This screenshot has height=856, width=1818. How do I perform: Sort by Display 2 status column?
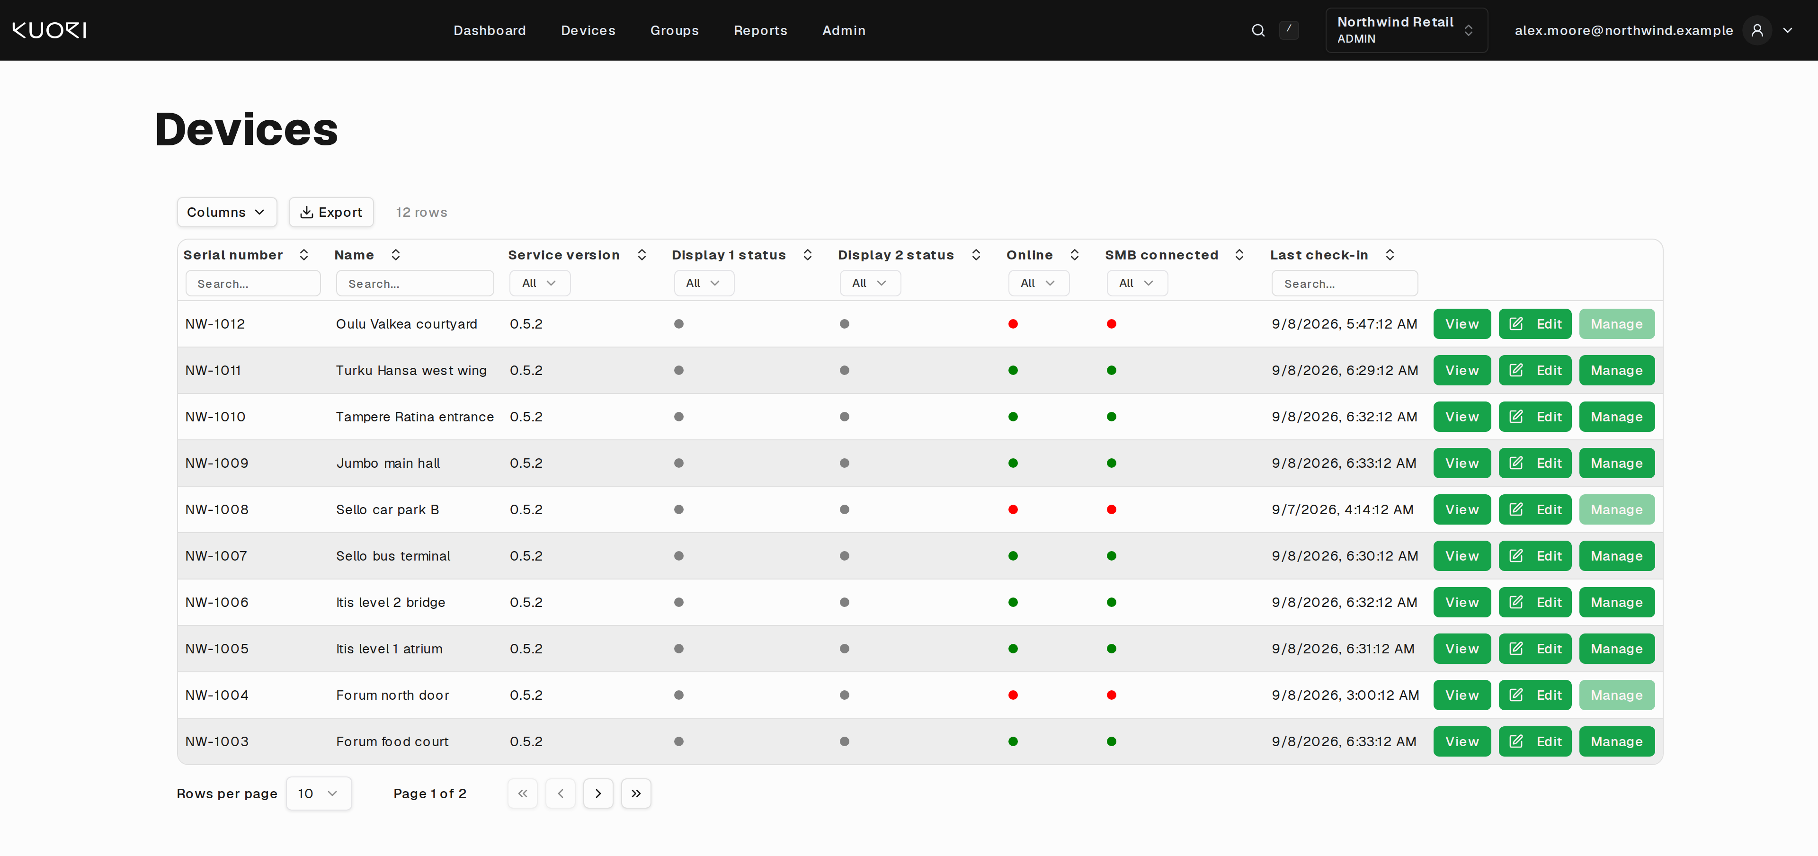(x=976, y=255)
